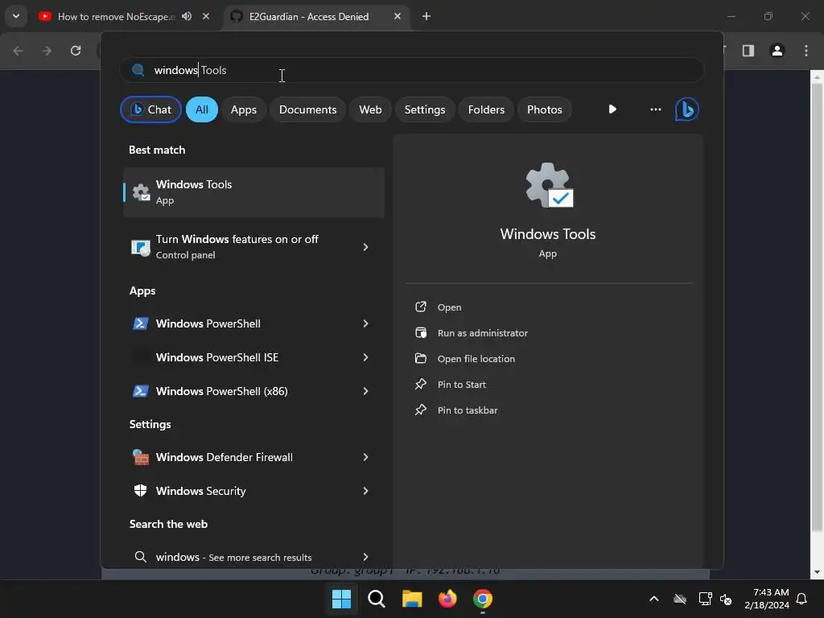
Task: Switch to the Documents filter tab
Action: click(x=307, y=109)
